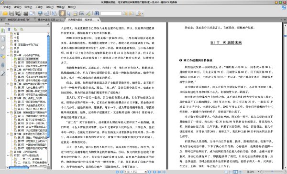Go to the next page button
The width and height of the screenshot is (287, 174).
tap(150, 172)
